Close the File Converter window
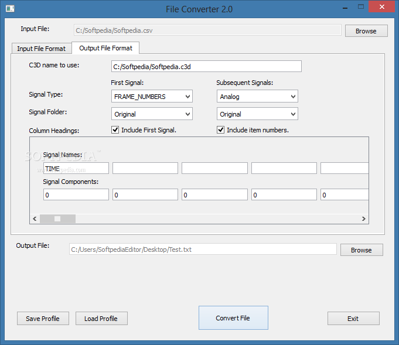This screenshot has height=345, width=399. pos(382,7)
